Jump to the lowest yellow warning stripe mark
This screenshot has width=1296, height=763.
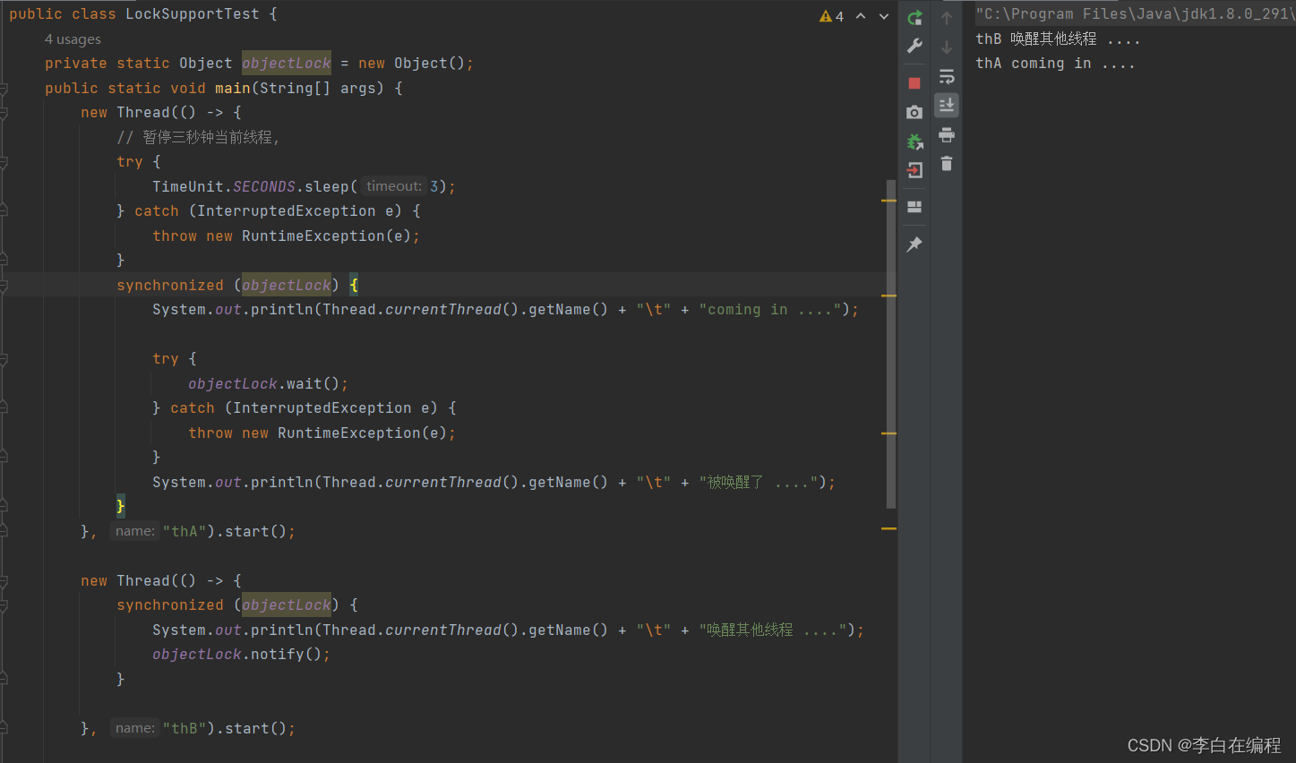coord(888,528)
